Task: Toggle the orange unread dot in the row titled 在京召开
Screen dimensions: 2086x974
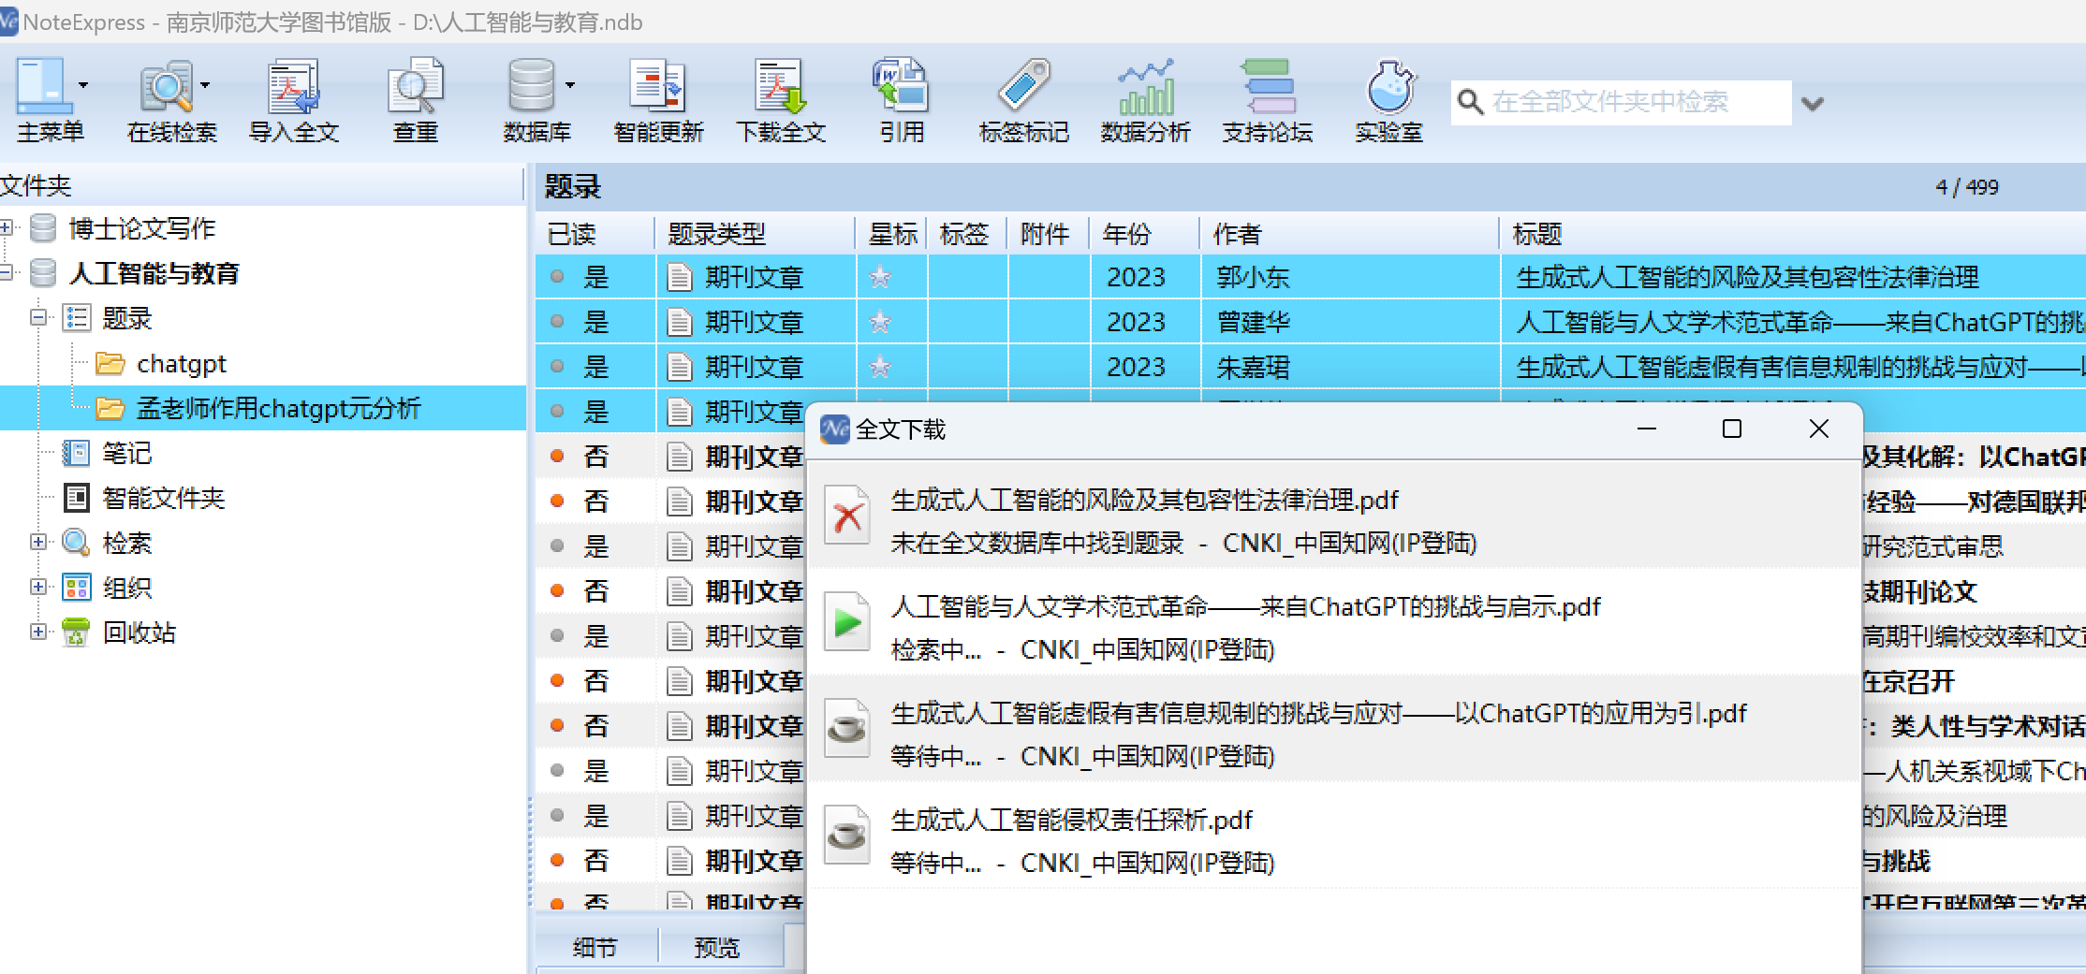Action: click(557, 681)
